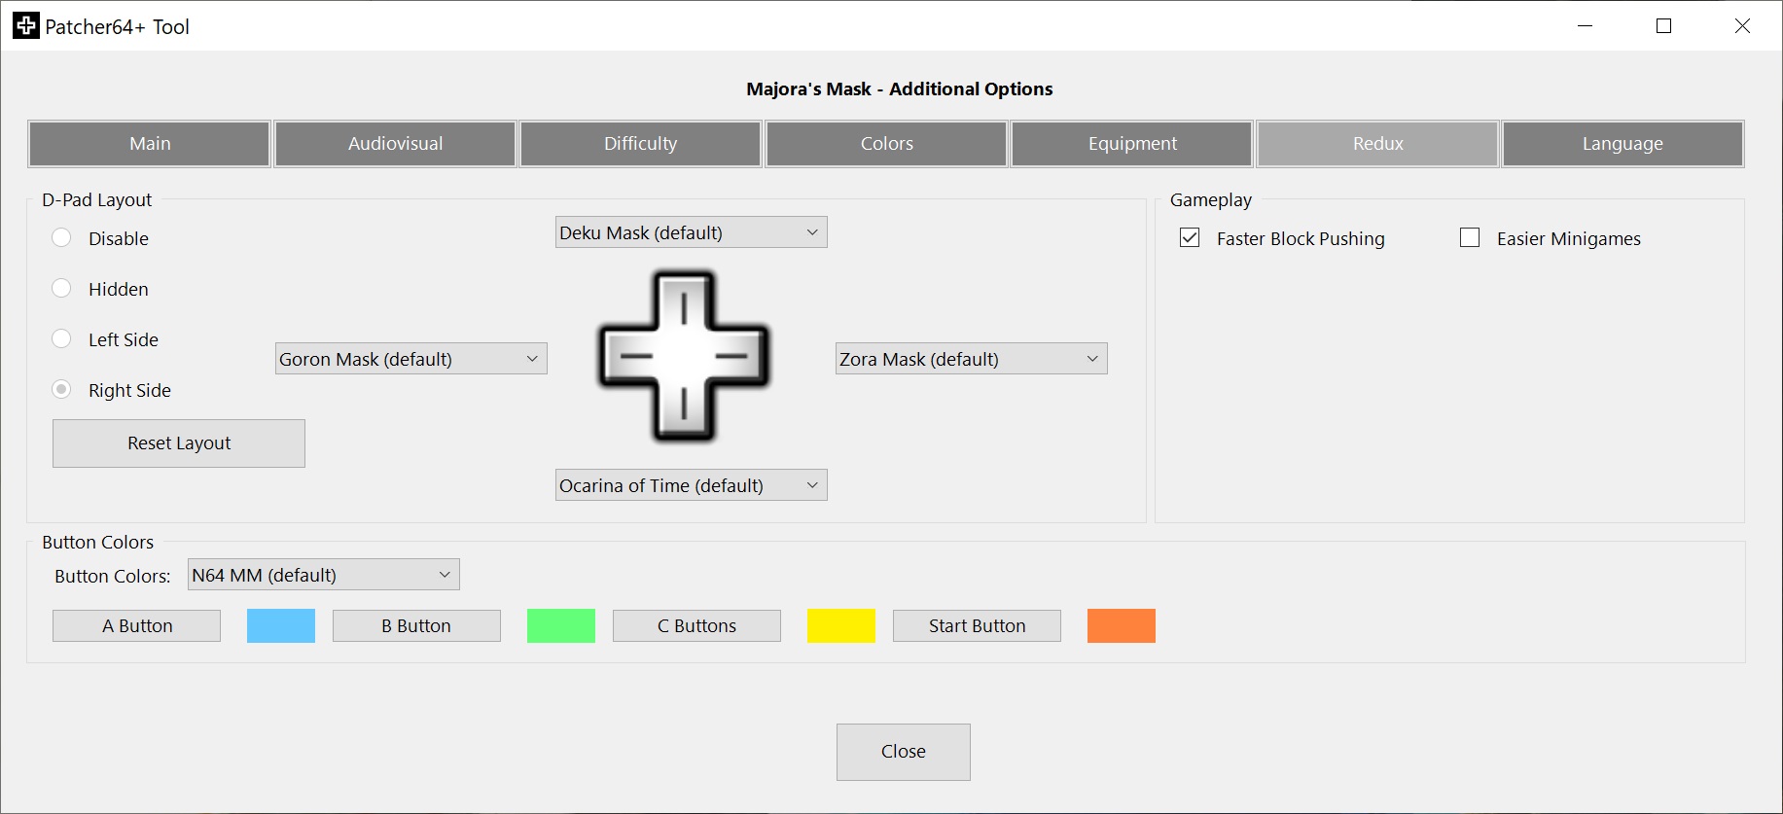Open the Language tab
The image size is (1783, 814).
point(1623,144)
